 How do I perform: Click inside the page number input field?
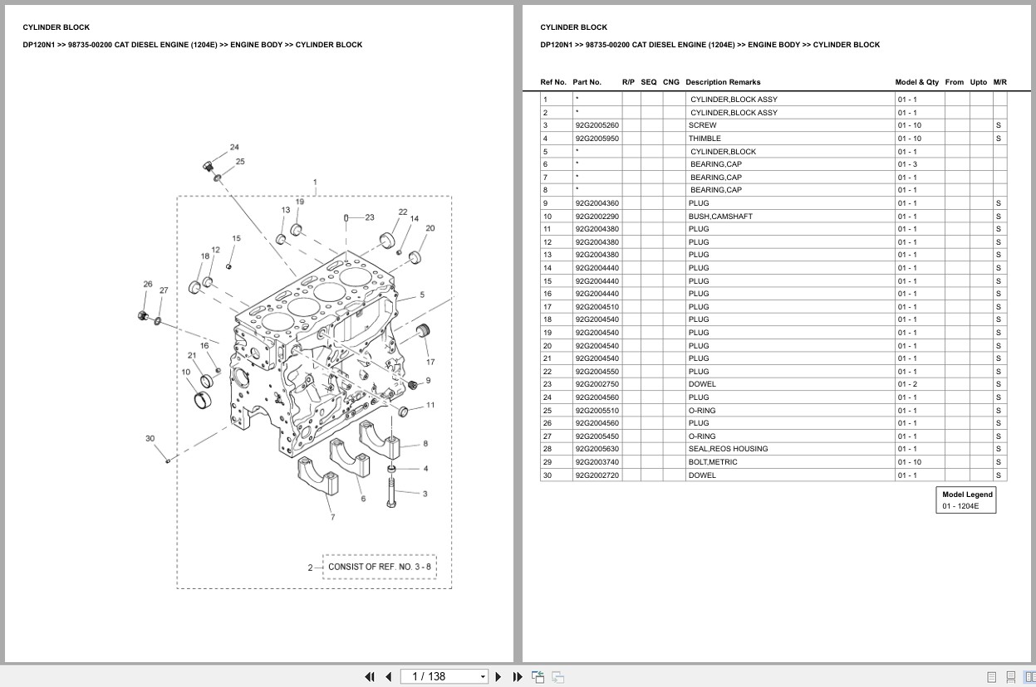click(x=440, y=677)
